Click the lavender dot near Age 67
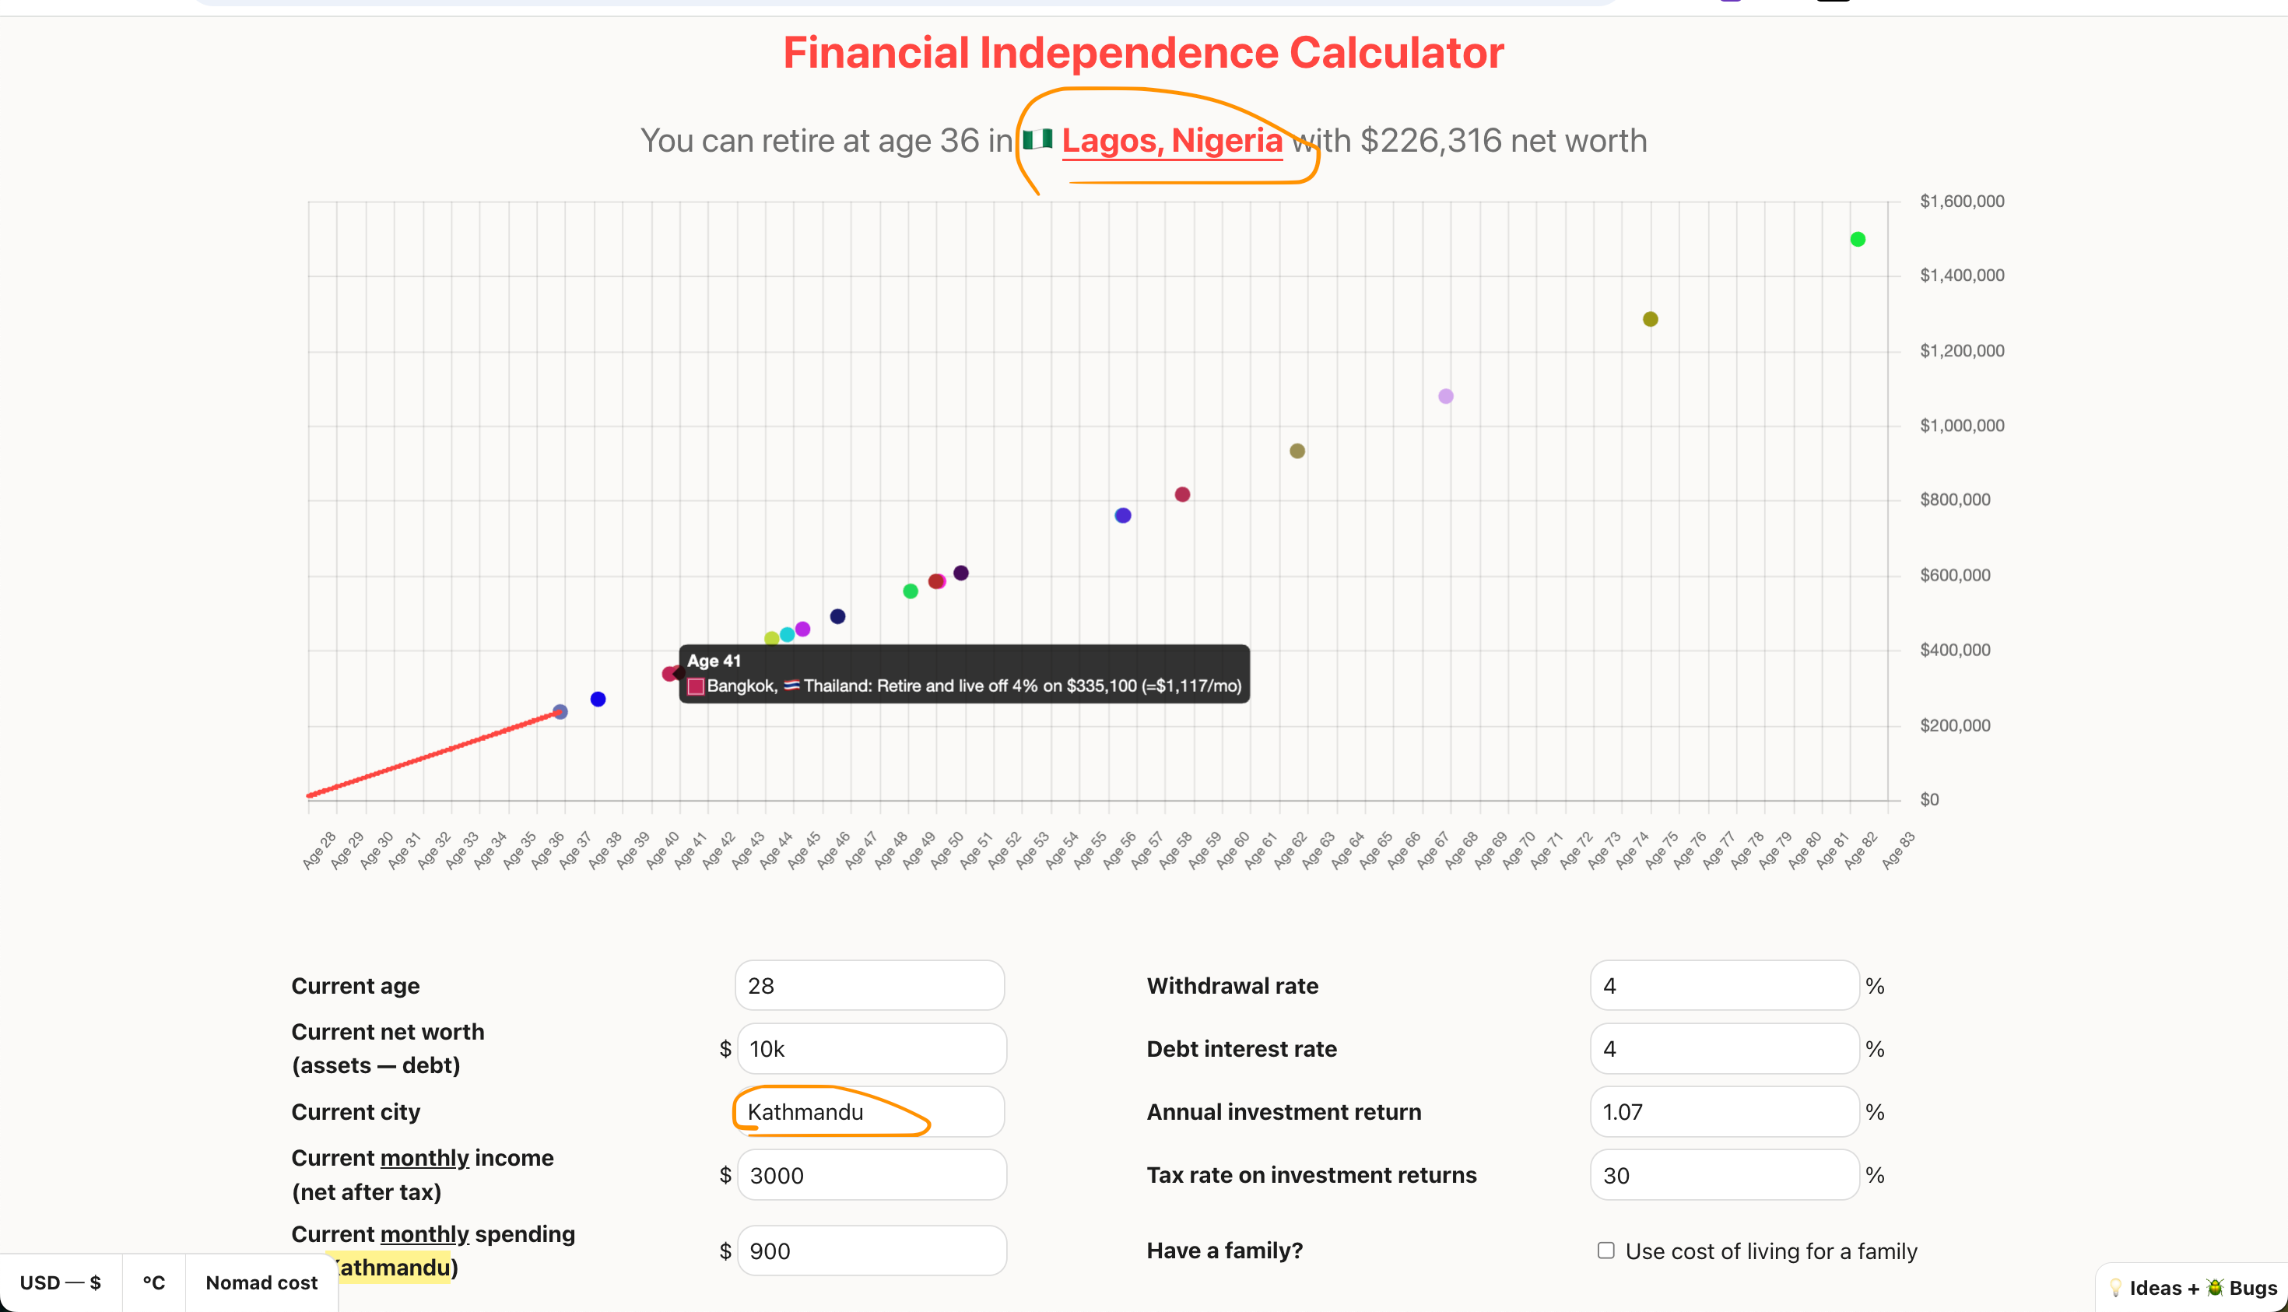This screenshot has width=2288, height=1312. click(x=1445, y=397)
